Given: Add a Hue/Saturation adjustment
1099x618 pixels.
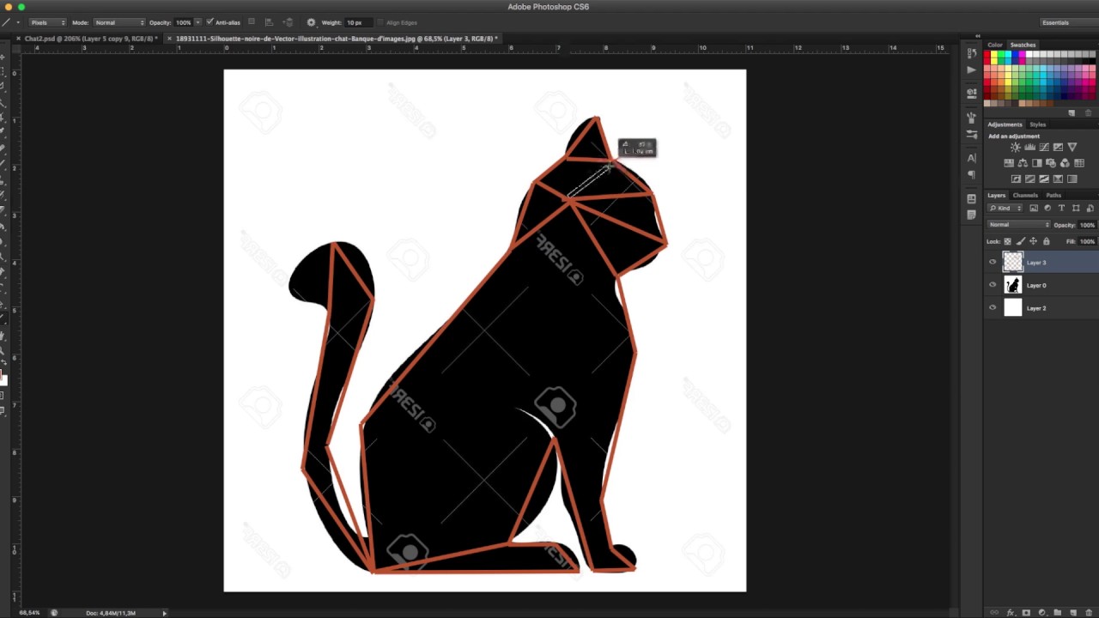Looking at the screenshot, I should click(1009, 163).
